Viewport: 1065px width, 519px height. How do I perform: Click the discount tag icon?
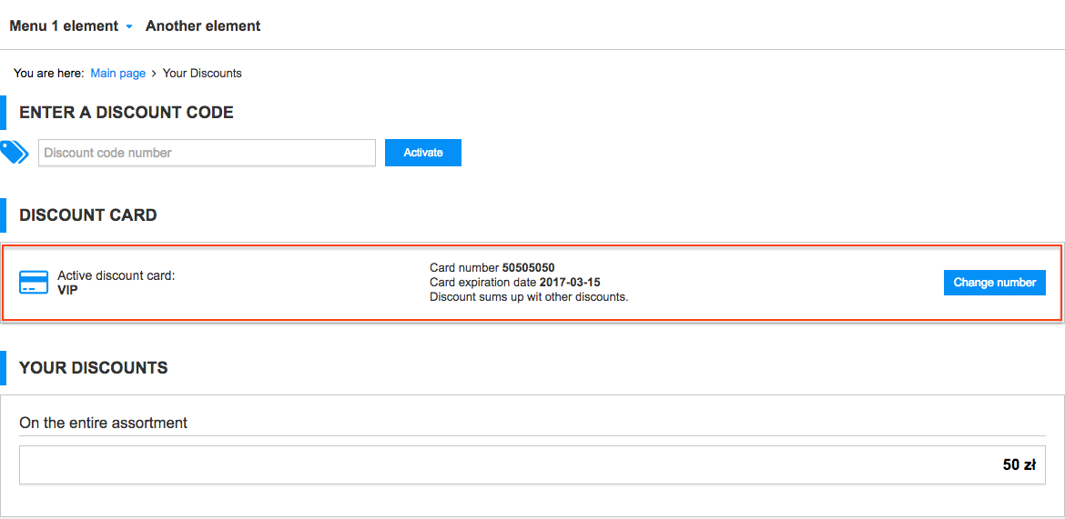pos(15,152)
